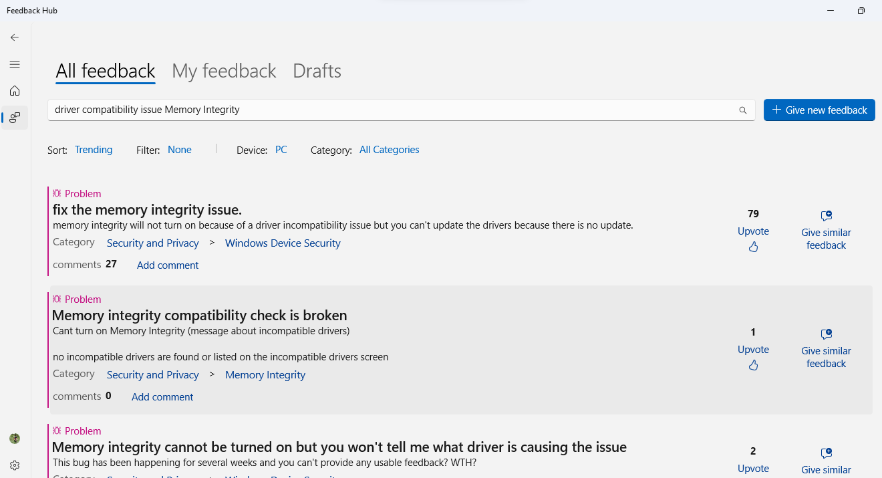Viewport: 882px width, 478px height.
Task: Click bug icon of 'fix the memory integrity issue'
Action: tap(57, 194)
